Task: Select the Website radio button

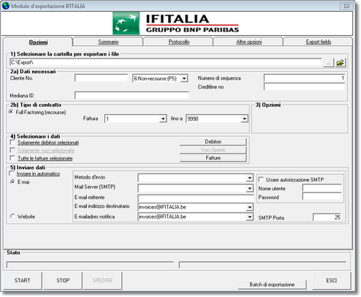Action: 12,217
